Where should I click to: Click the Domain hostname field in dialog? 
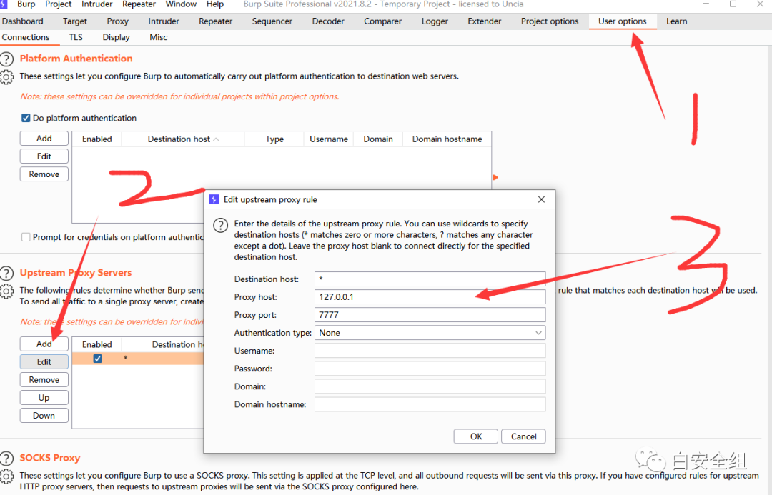pos(430,404)
